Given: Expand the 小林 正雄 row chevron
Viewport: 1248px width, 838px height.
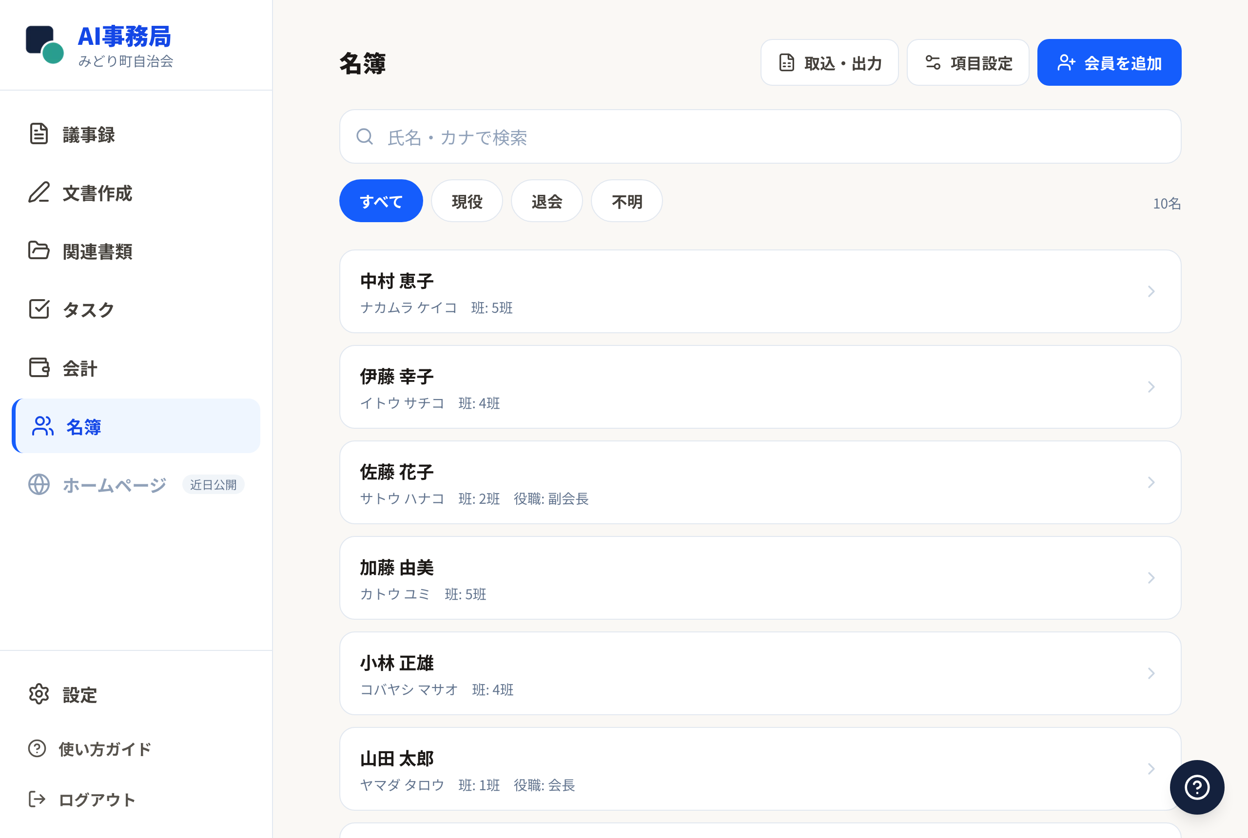Looking at the screenshot, I should click(1151, 673).
